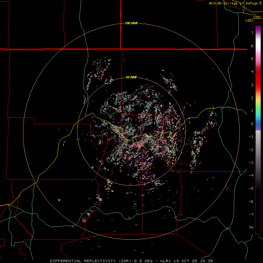Select the -5 dB scale value

(x=251, y=189)
